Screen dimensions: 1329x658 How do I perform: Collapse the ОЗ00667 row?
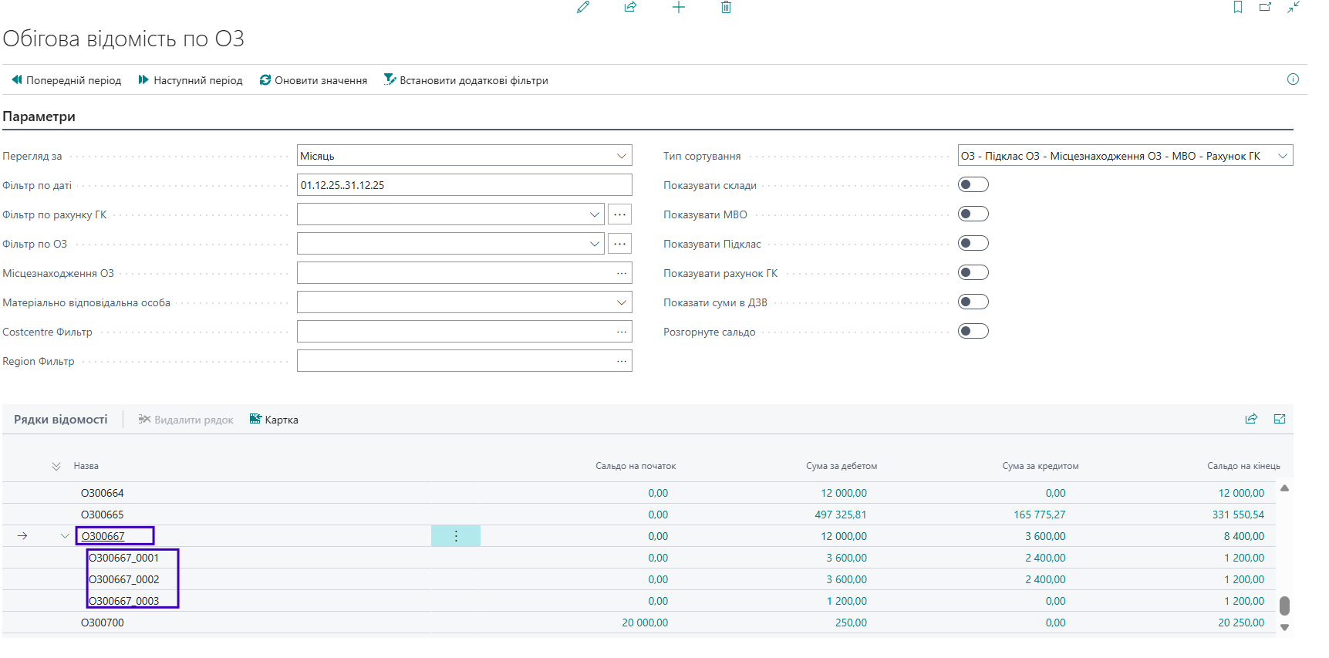(x=65, y=536)
